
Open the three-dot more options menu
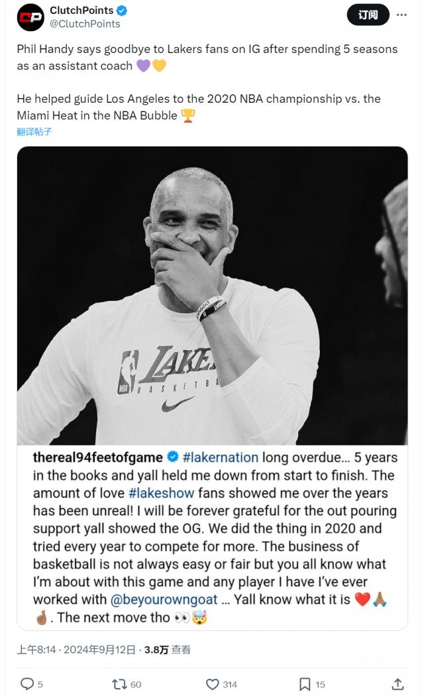pyautogui.click(x=401, y=15)
